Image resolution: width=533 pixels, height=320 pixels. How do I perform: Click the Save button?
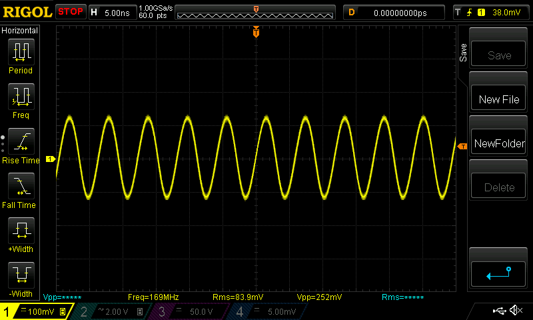point(498,53)
